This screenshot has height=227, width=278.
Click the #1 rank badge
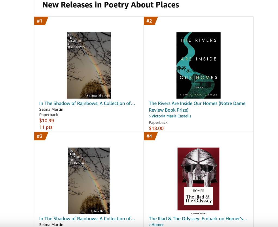pyautogui.click(x=40, y=21)
